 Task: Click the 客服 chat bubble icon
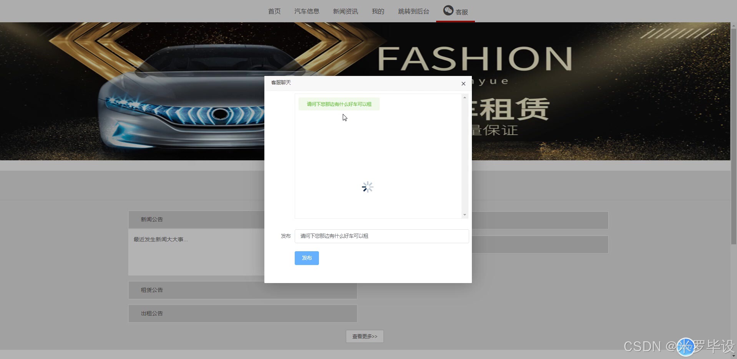click(448, 10)
